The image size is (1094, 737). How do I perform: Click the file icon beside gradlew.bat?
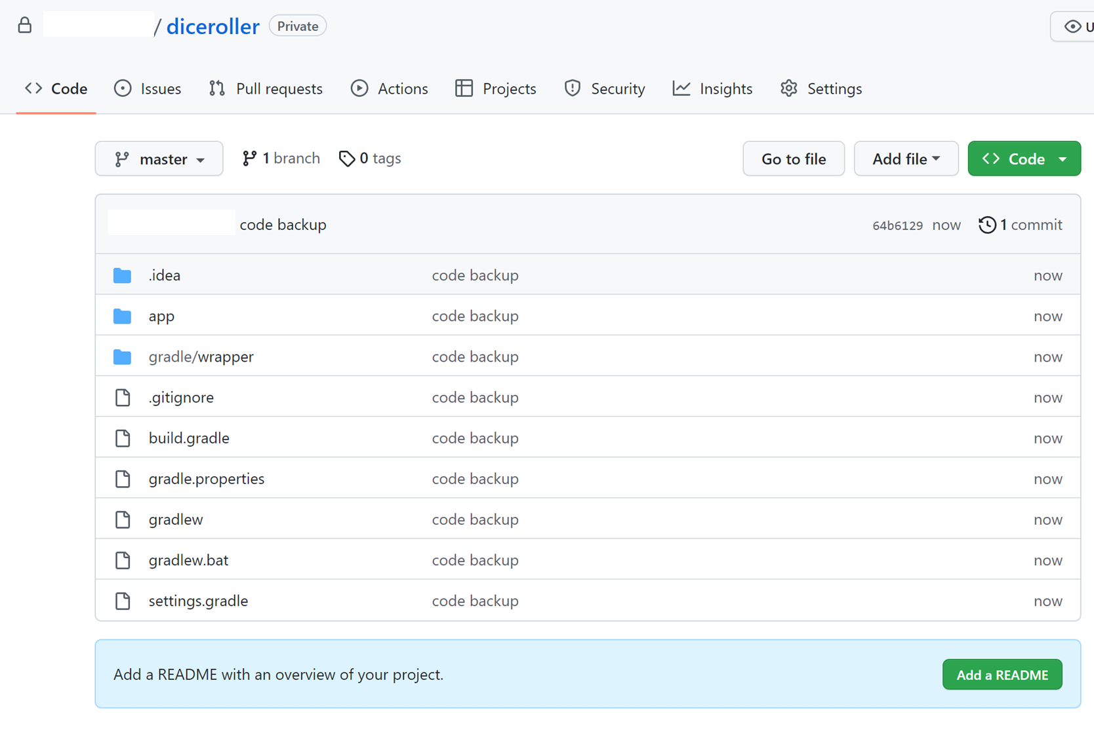[x=123, y=559]
